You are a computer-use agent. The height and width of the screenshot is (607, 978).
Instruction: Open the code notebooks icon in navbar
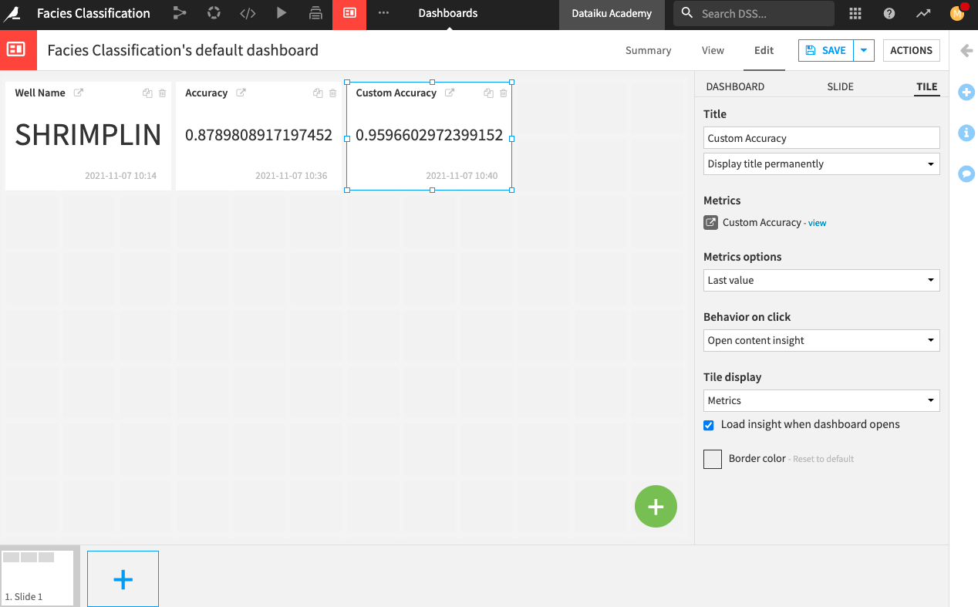247,13
